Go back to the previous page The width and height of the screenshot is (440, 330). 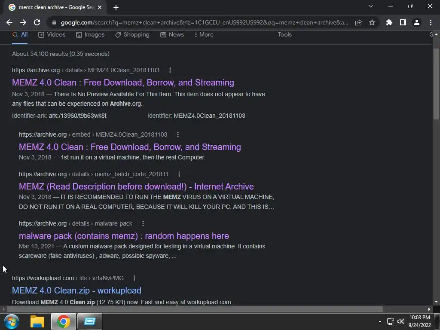(x=9, y=22)
